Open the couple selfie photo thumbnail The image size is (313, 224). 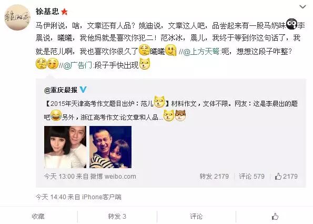[x=65, y=147]
